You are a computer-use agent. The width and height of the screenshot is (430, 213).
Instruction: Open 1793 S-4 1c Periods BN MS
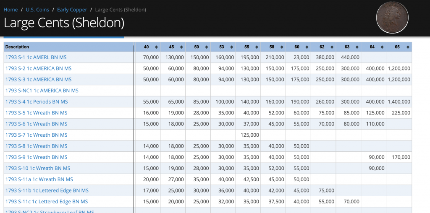(37, 101)
